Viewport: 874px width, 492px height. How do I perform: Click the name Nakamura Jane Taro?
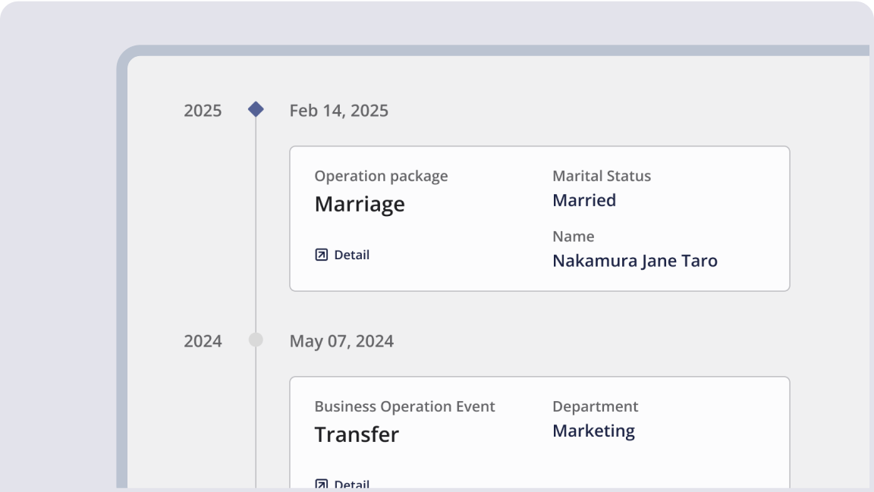[634, 261]
